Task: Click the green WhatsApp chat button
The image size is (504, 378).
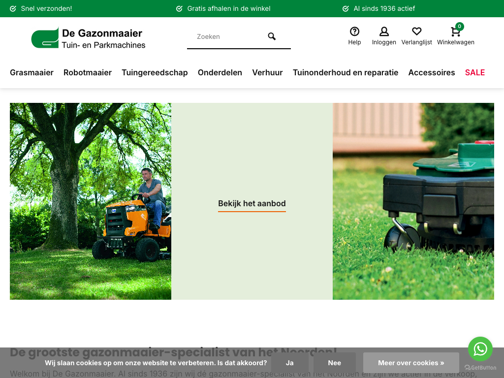Action: [480, 349]
